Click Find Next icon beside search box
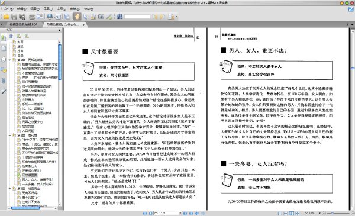The width and height of the screenshot is (355, 216). (163, 17)
